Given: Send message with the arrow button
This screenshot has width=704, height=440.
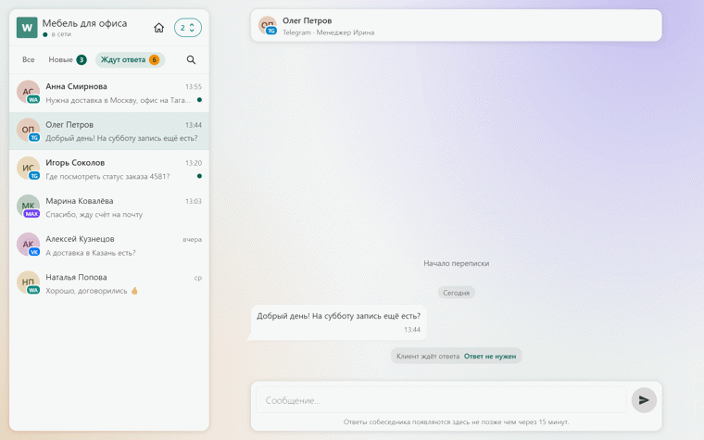Looking at the screenshot, I should 644,400.
